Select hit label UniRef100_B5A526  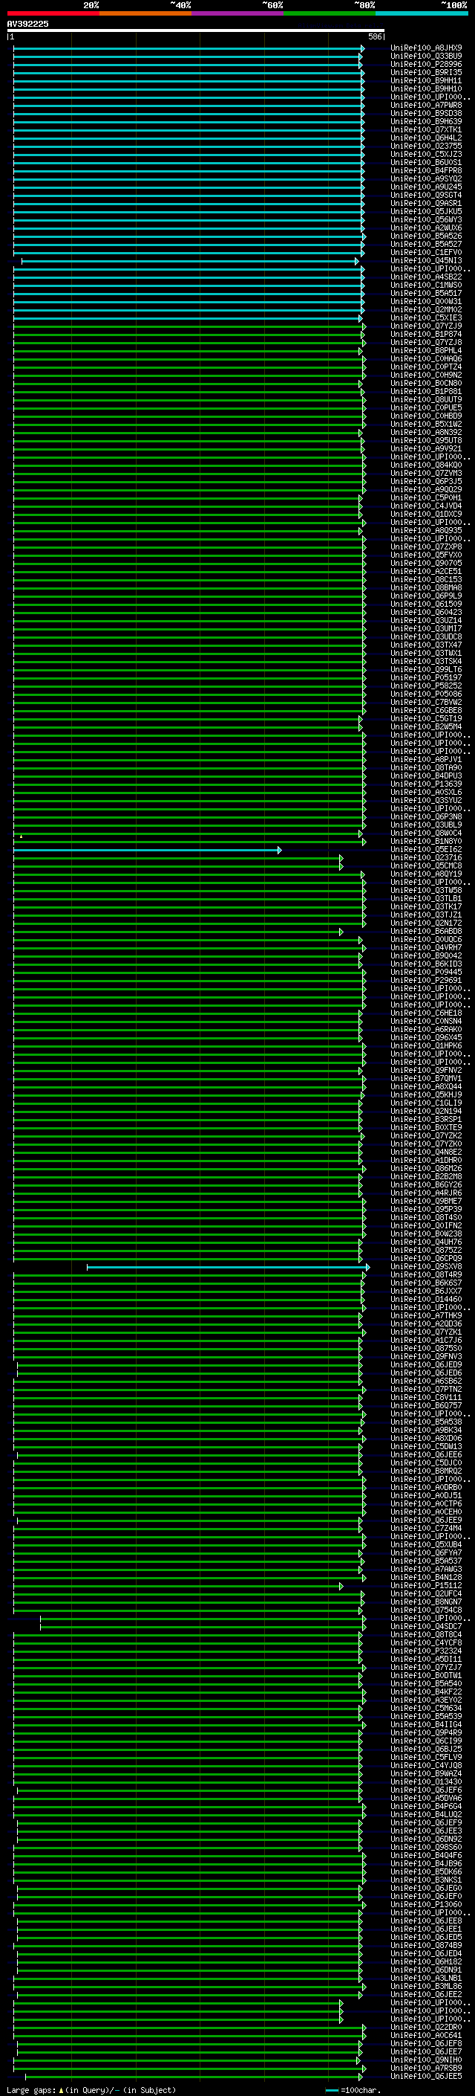pos(426,236)
